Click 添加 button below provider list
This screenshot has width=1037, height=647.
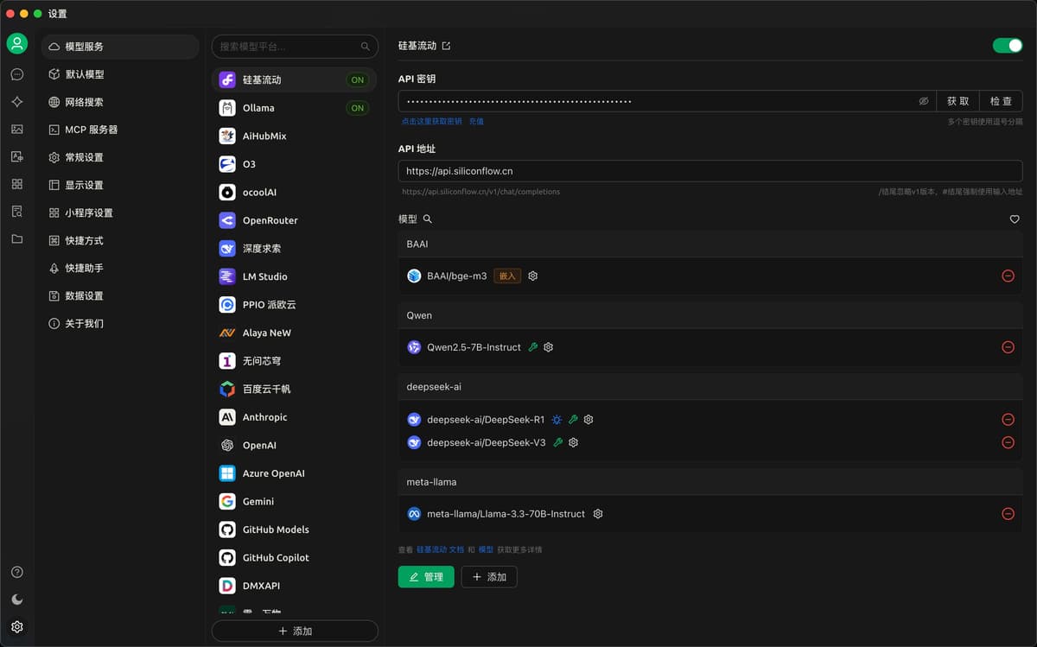(x=295, y=631)
